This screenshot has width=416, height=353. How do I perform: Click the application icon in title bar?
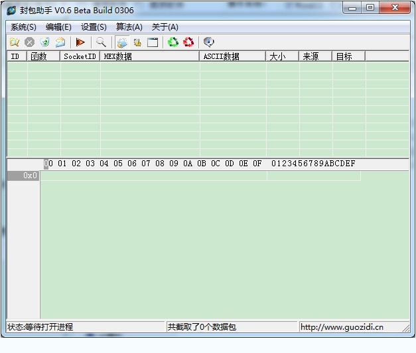tap(11, 11)
